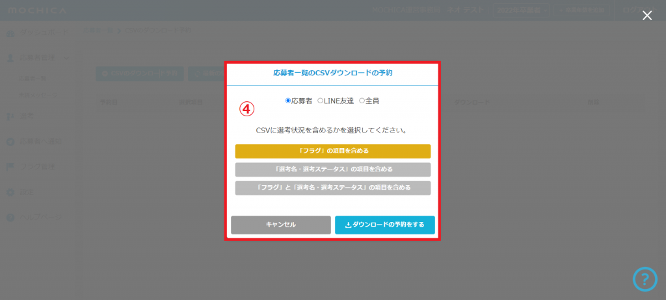Select the 応募者 radio button
Viewport: 666px width, 300px height.
click(x=288, y=101)
